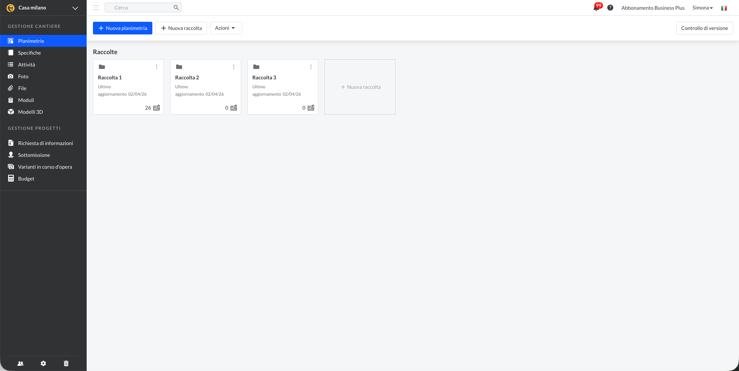Image resolution: width=739 pixels, height=371 pixels.
Task: Expand the Casa milano project dropdown
Action: point(75,8)
